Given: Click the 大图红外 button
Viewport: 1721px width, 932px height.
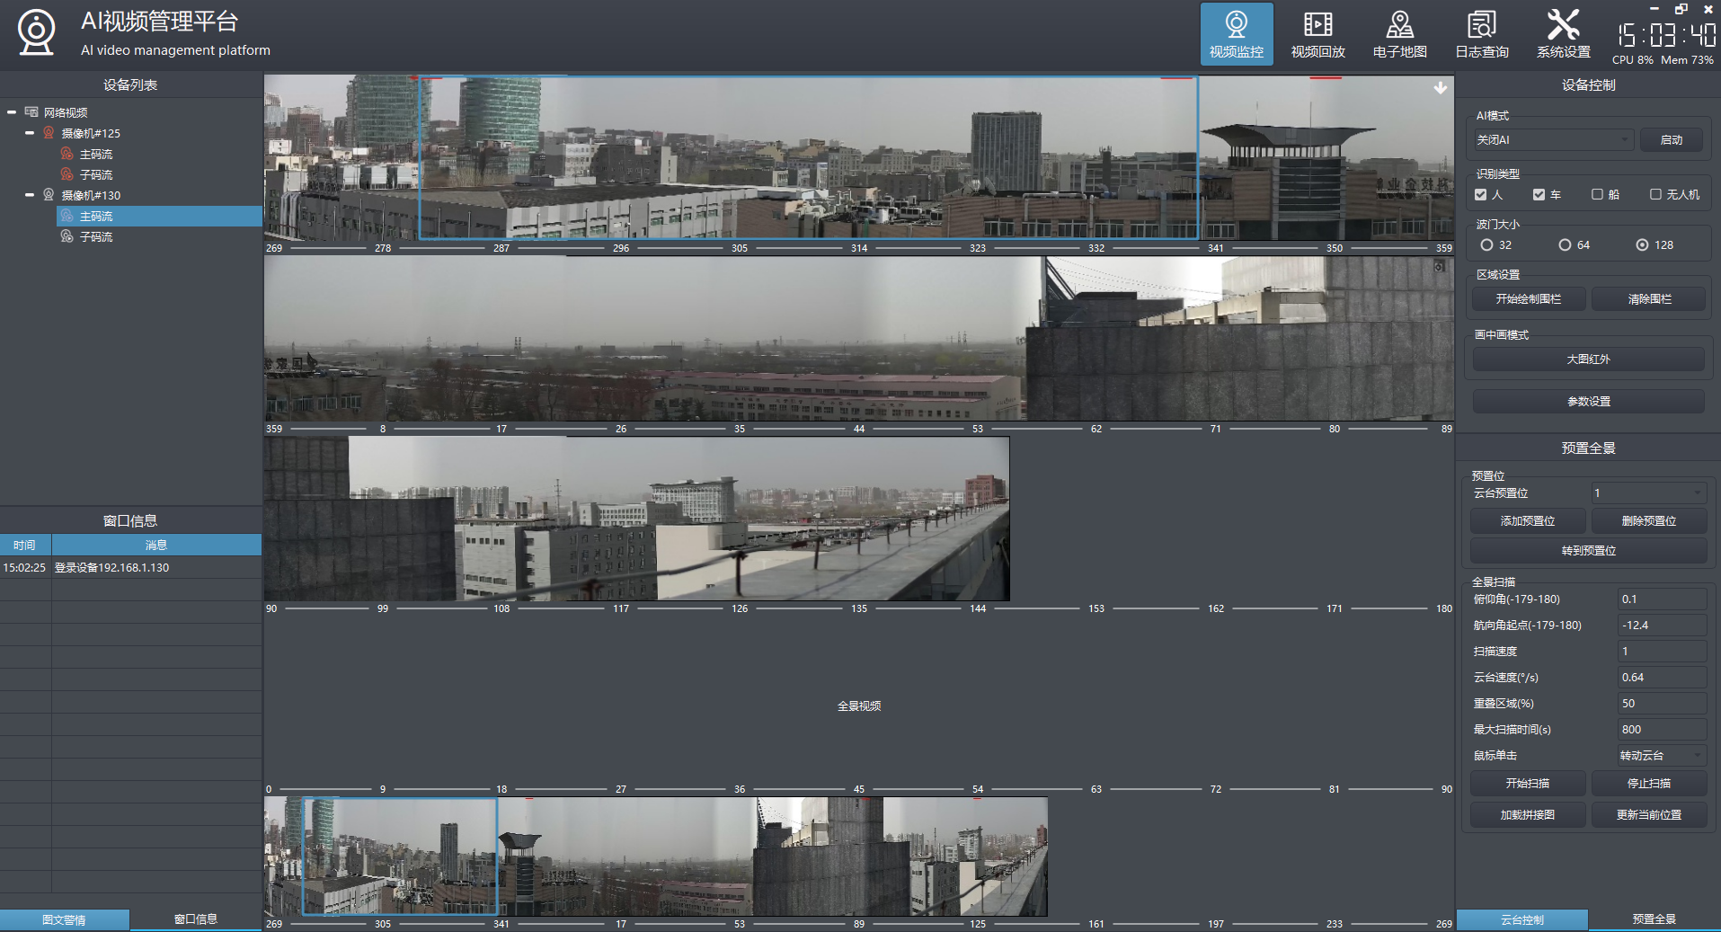Looking at the screenshot, I should [1588, 359].
